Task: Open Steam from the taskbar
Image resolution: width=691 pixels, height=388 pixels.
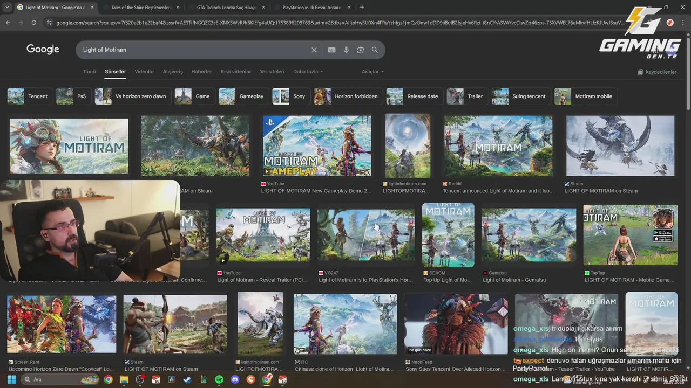Action: [187, 379]
